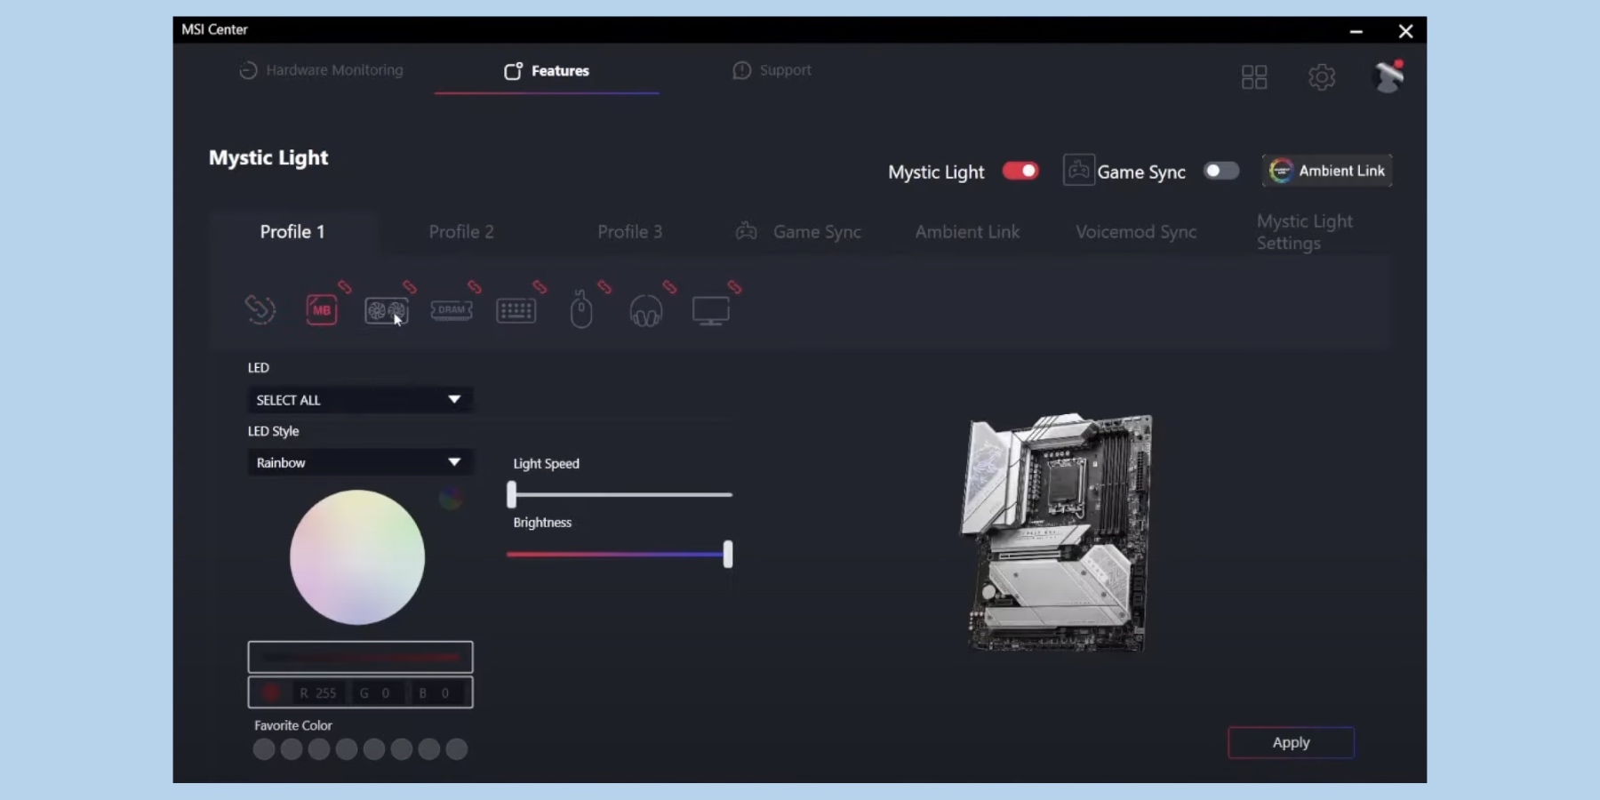Select the graphics card device icon

pos(386,310)
